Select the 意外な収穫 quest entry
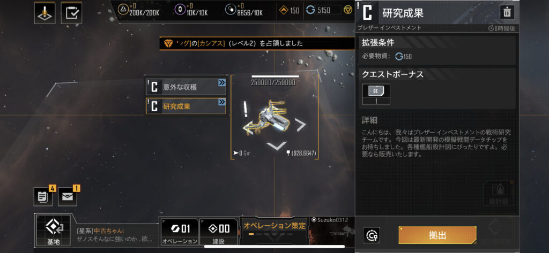This screenshot has height=253, width=549. pyautogui.click(x=186, y=87)
